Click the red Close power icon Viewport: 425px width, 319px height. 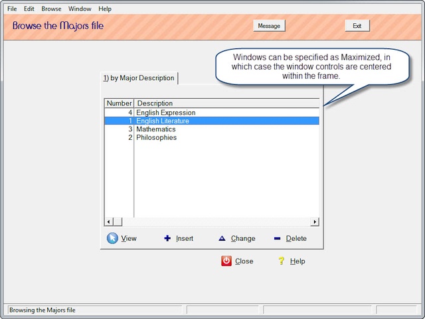click(226, 261)
